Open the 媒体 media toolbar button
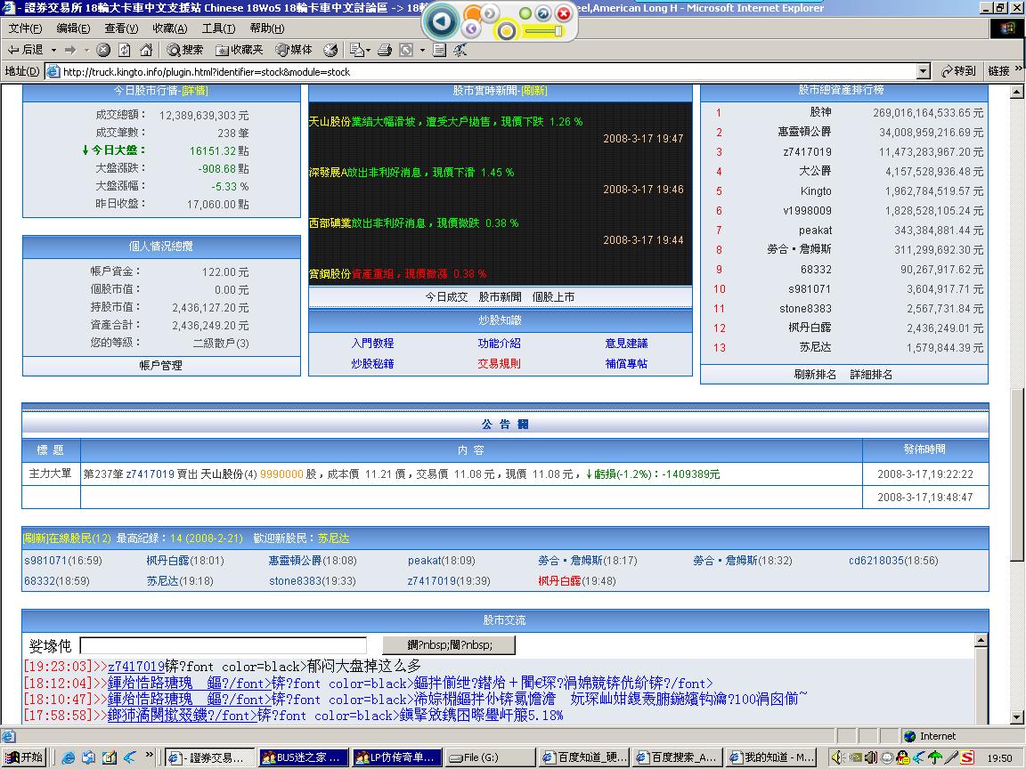Image resolution: width=1026 pixels, height=769 pixels. [294, 50]
